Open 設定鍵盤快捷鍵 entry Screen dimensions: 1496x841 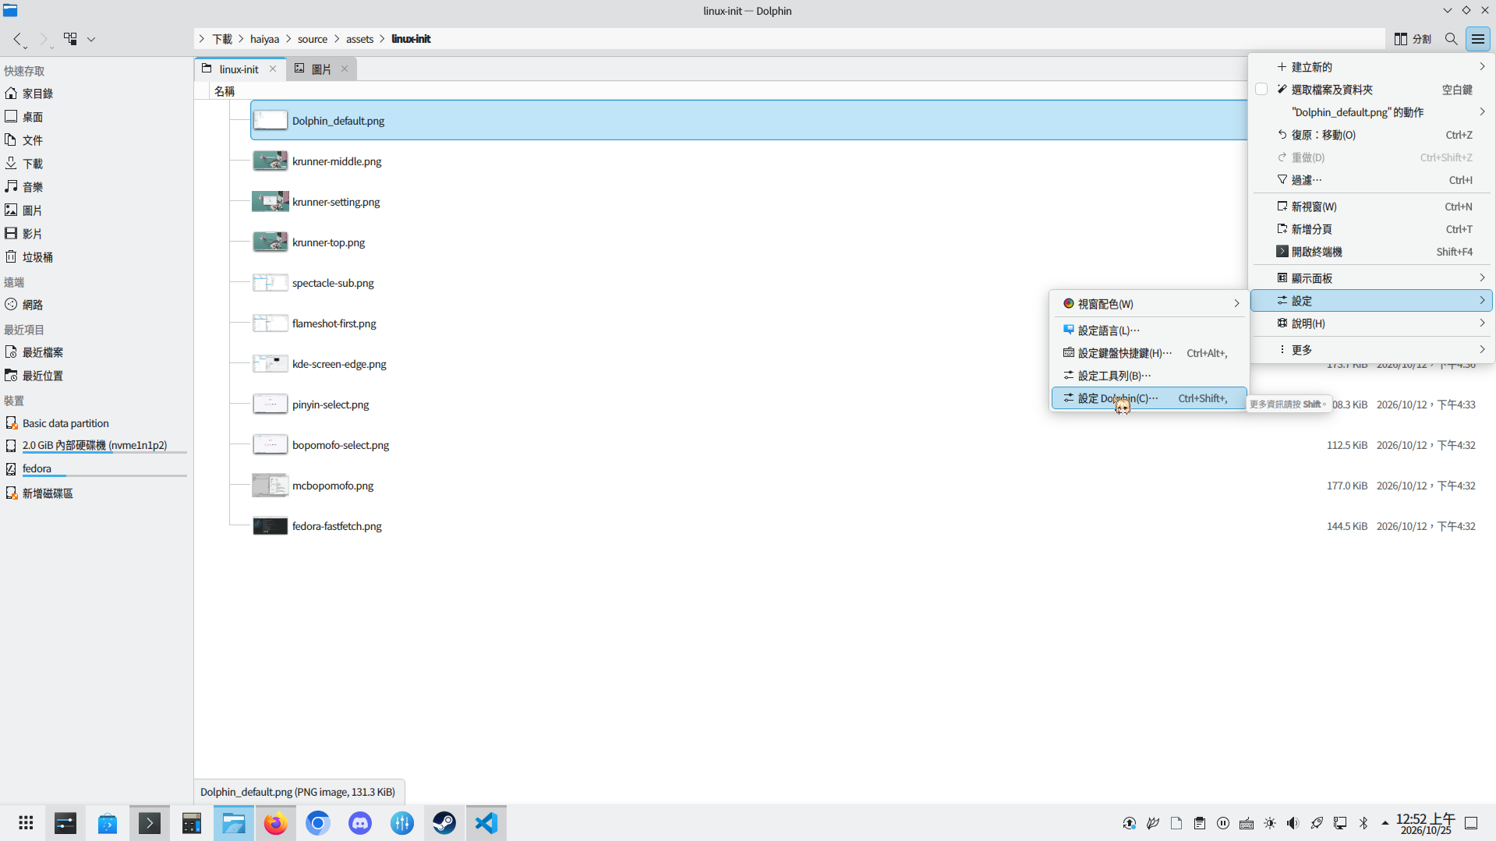[1149, 353]
